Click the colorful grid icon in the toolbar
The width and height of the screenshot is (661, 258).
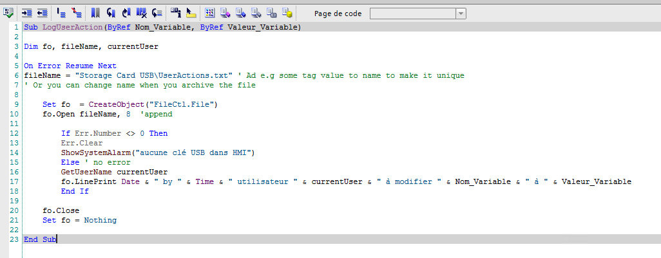coord(209,12)
